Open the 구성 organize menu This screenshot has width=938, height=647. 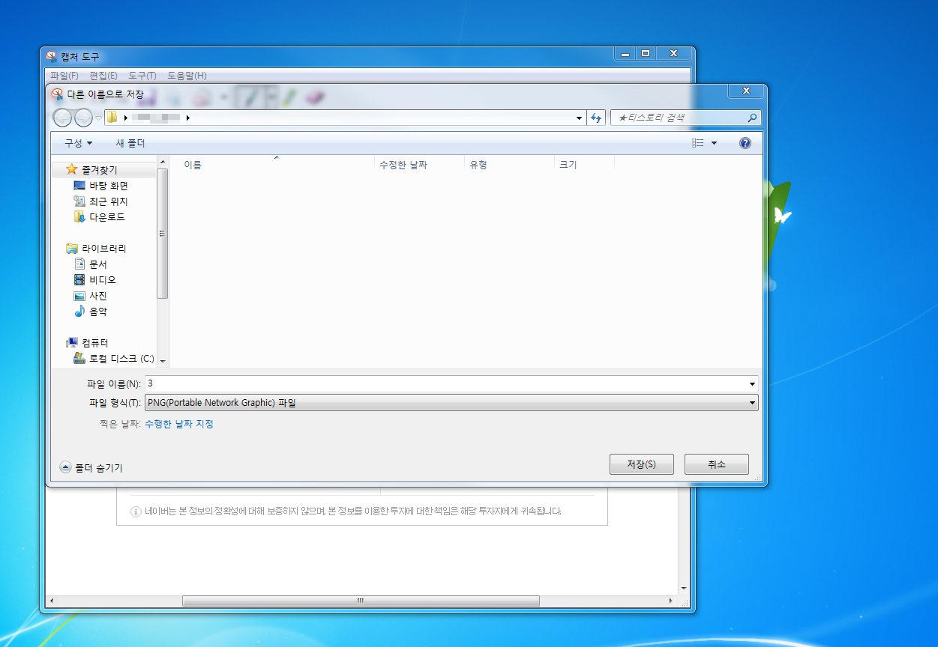[x=78, y=143]
